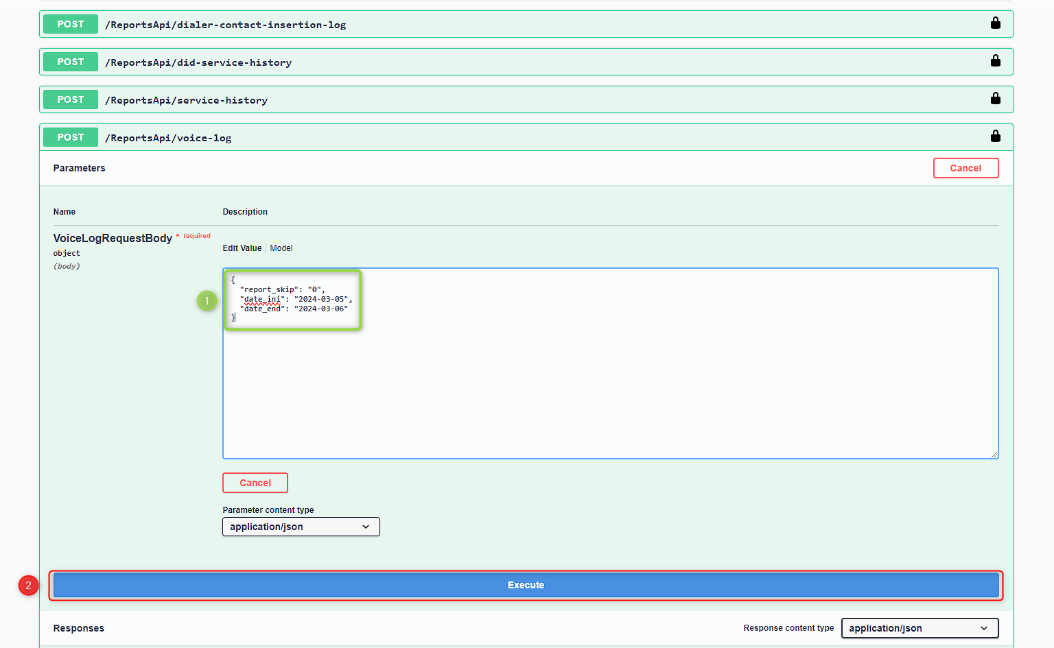Click the "(body)" text under object
This screenshot has width=1054, height=648.
[67, 266]
